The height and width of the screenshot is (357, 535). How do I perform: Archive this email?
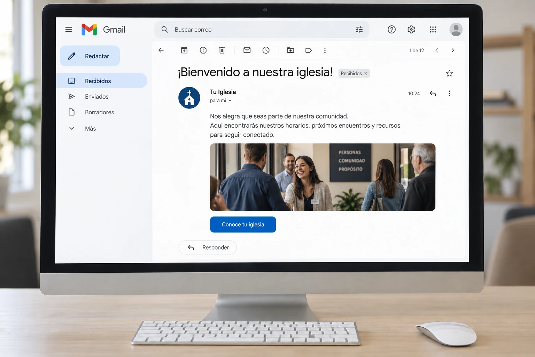[x=184, y=50]
